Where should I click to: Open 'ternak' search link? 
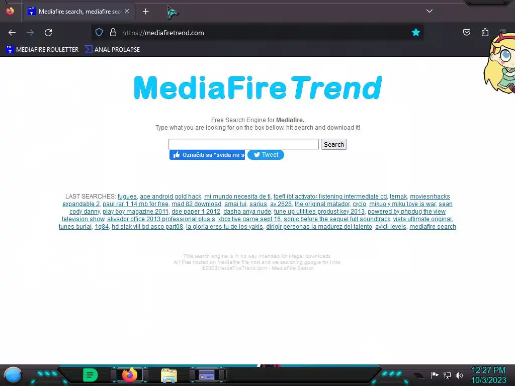coord(398,197)
